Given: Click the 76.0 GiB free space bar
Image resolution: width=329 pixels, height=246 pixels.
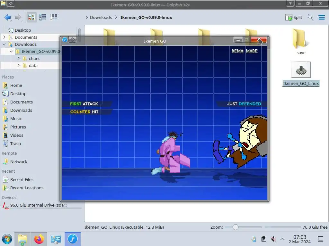Looking at the screenshot, I should click(x=283, y=227).
